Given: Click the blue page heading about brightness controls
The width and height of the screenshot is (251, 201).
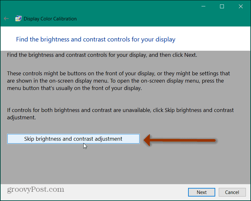Looking at the screenshot, I should point(96,39).
